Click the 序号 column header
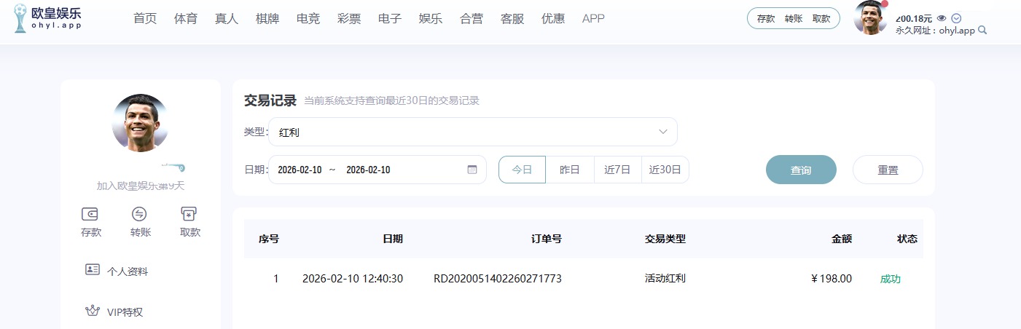 pos(269,239)
